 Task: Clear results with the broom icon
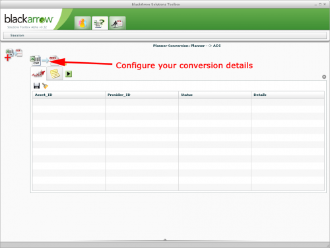tap(45, 86)
